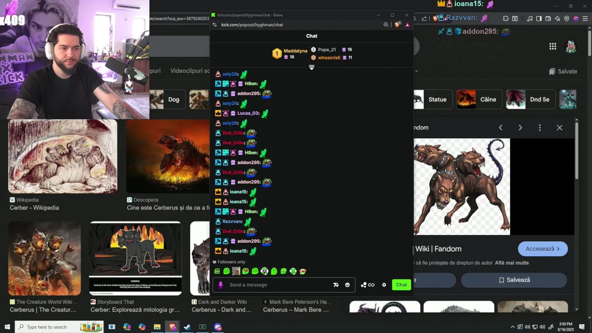Select the Dog filter chip
Screen dimensions: 592x333
pos(167,99)
